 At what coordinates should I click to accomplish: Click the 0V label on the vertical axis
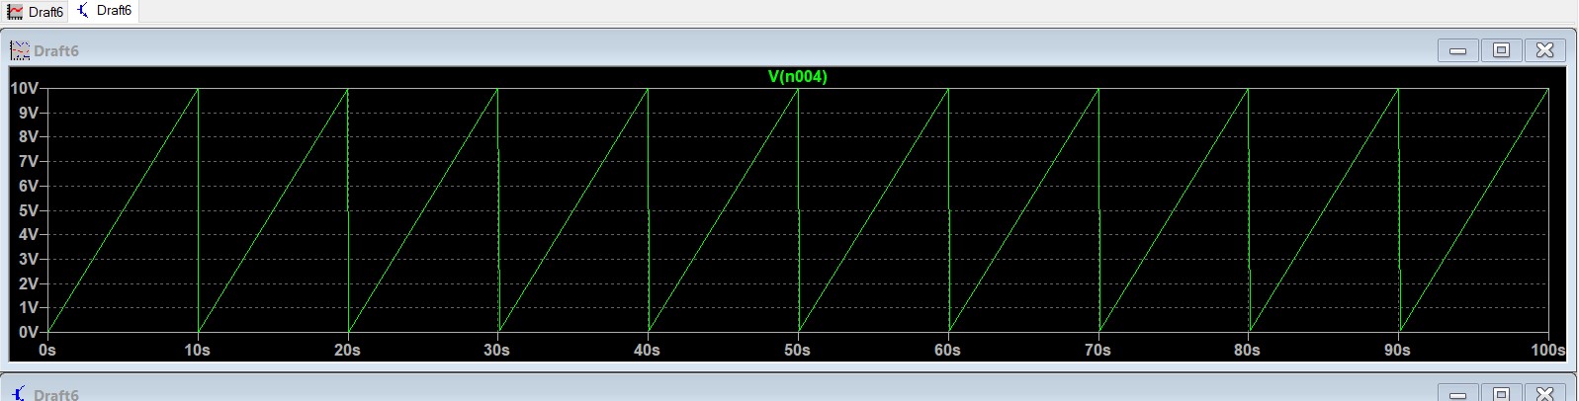coord(29,333)
